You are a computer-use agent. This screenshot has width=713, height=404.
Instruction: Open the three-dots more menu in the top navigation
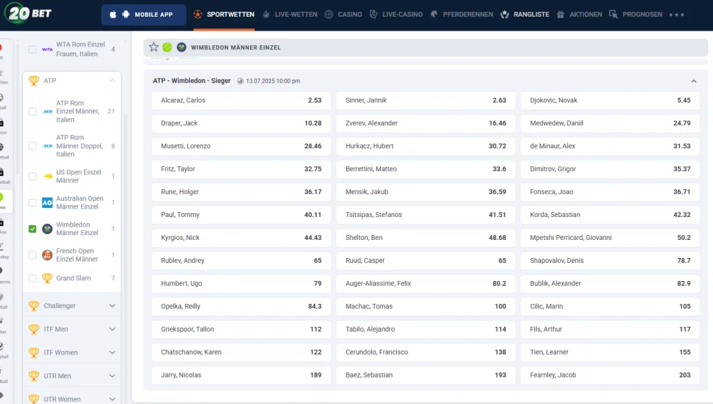click(676, 15)
